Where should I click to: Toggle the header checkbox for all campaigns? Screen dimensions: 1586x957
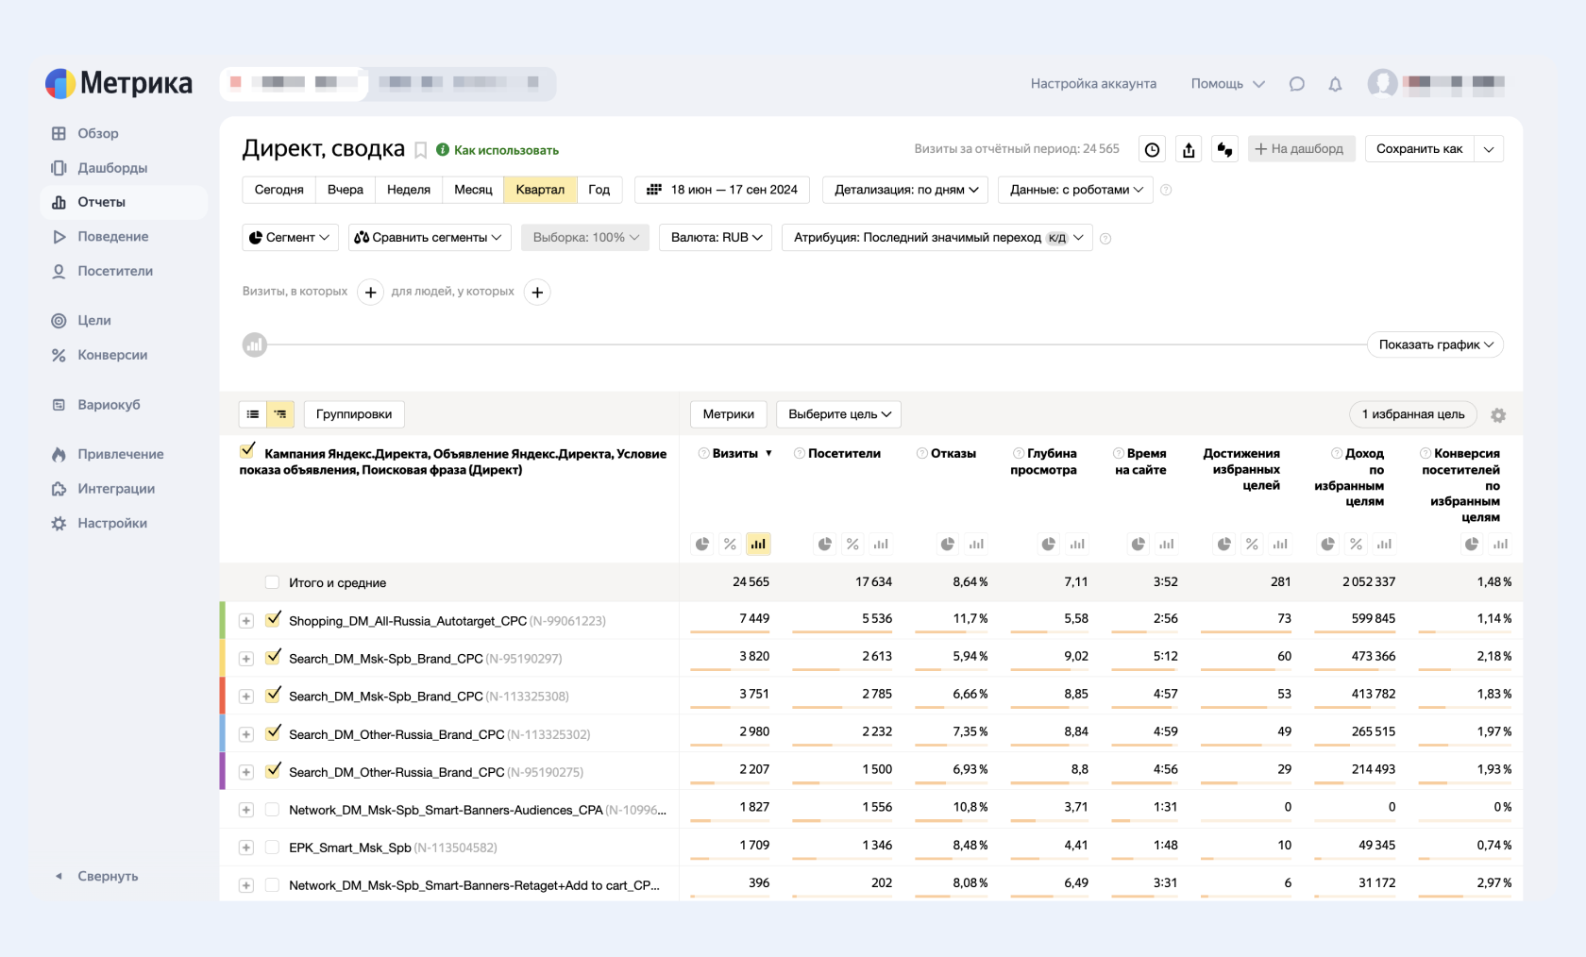(247, 451)
